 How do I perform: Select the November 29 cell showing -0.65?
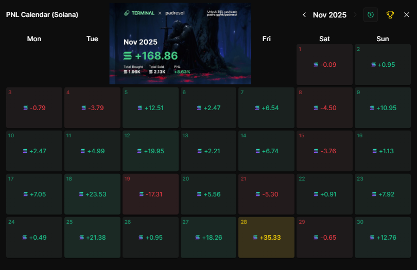(324, 237)
